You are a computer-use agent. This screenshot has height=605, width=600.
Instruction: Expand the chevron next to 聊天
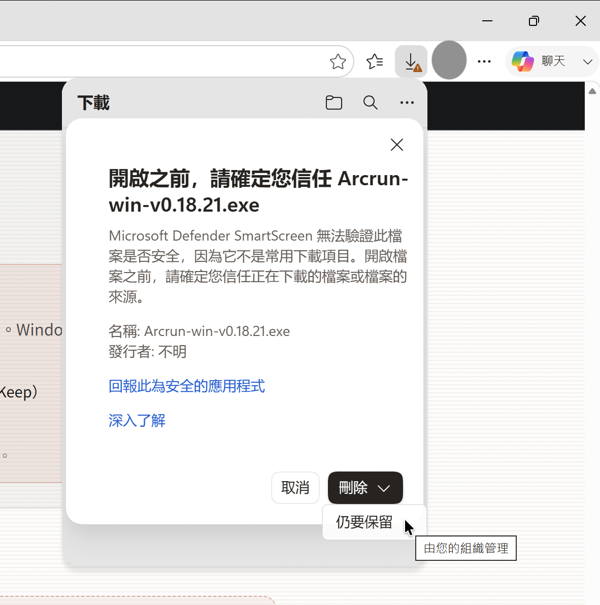(x=587, y=62)
